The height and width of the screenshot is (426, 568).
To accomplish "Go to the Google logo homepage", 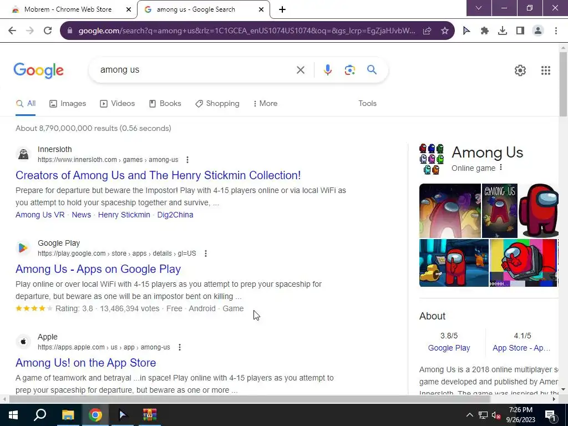I will (38, 70).
